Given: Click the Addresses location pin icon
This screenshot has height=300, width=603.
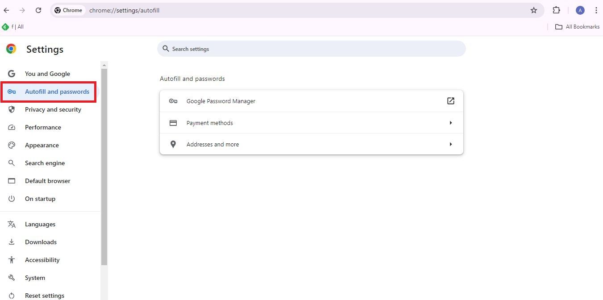Looking at the screenshot, I should click(173, 144).
